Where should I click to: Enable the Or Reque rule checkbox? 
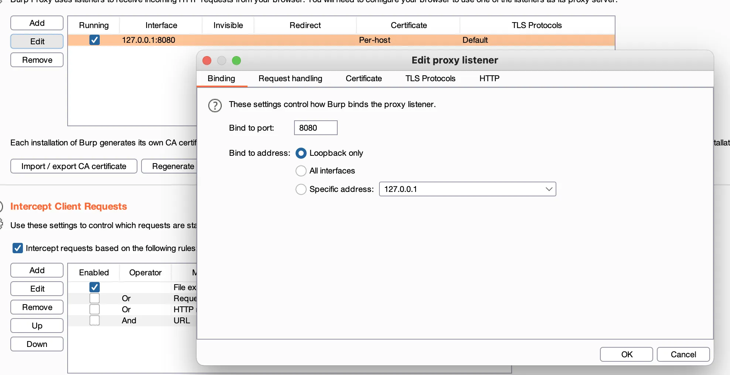(95, 298)
